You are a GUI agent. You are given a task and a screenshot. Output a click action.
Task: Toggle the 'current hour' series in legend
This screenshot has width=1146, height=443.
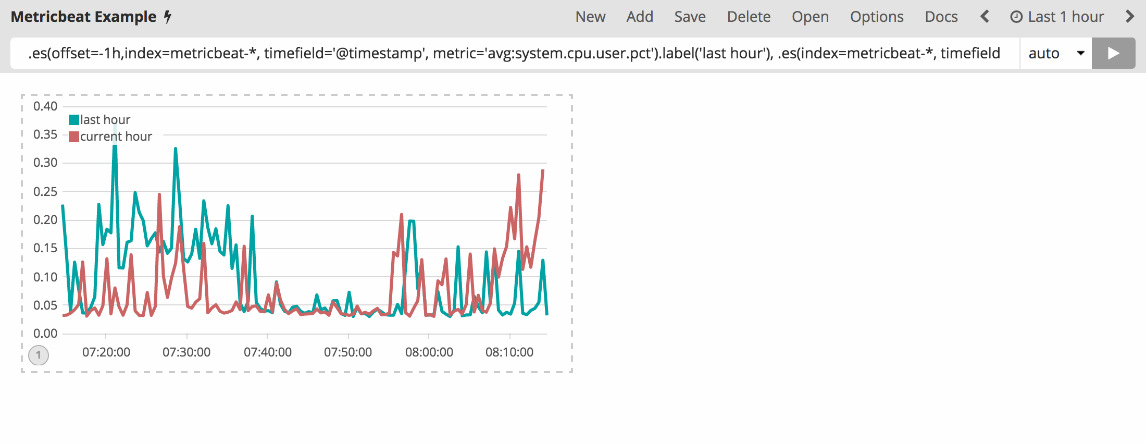pyautogui.click(x=116, y=137)
